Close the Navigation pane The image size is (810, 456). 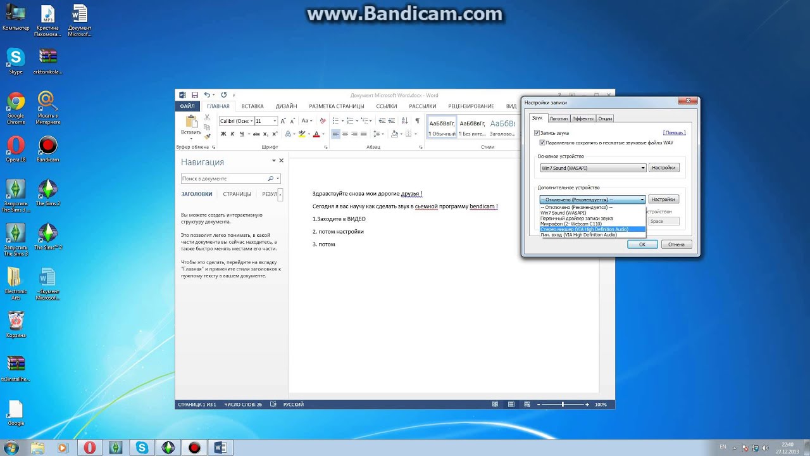(282, 161)
